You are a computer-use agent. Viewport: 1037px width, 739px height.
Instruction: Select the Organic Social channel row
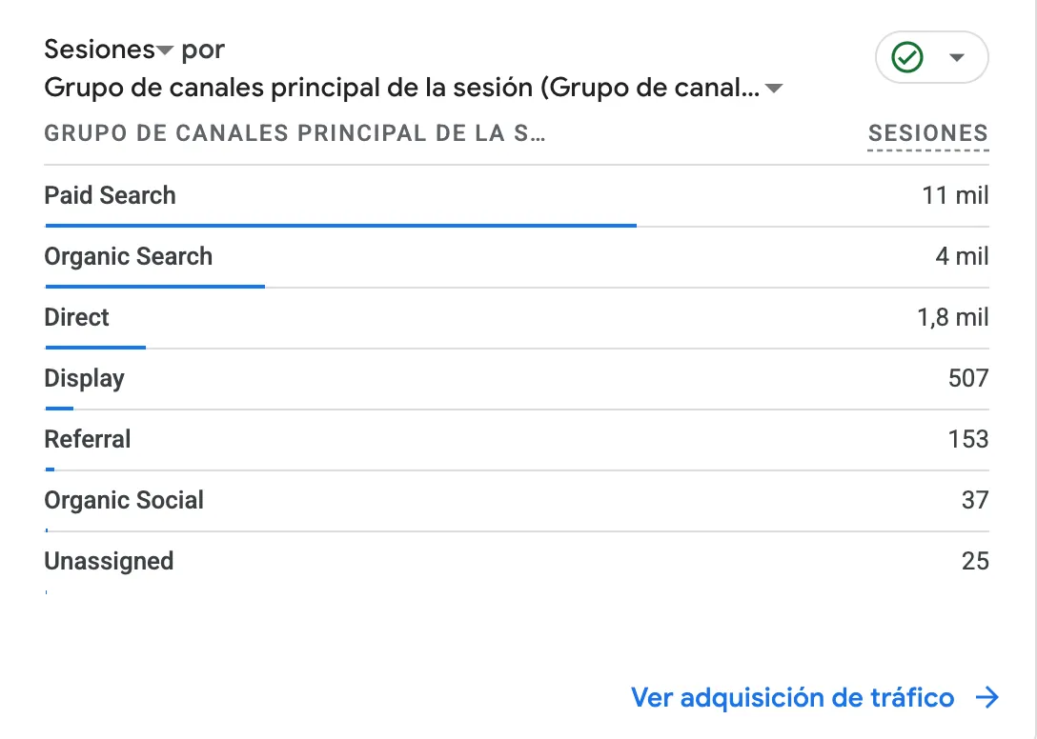pos(517,500)
